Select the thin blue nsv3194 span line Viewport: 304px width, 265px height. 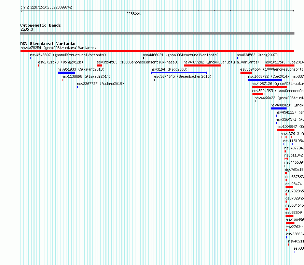tap(179, 73)
